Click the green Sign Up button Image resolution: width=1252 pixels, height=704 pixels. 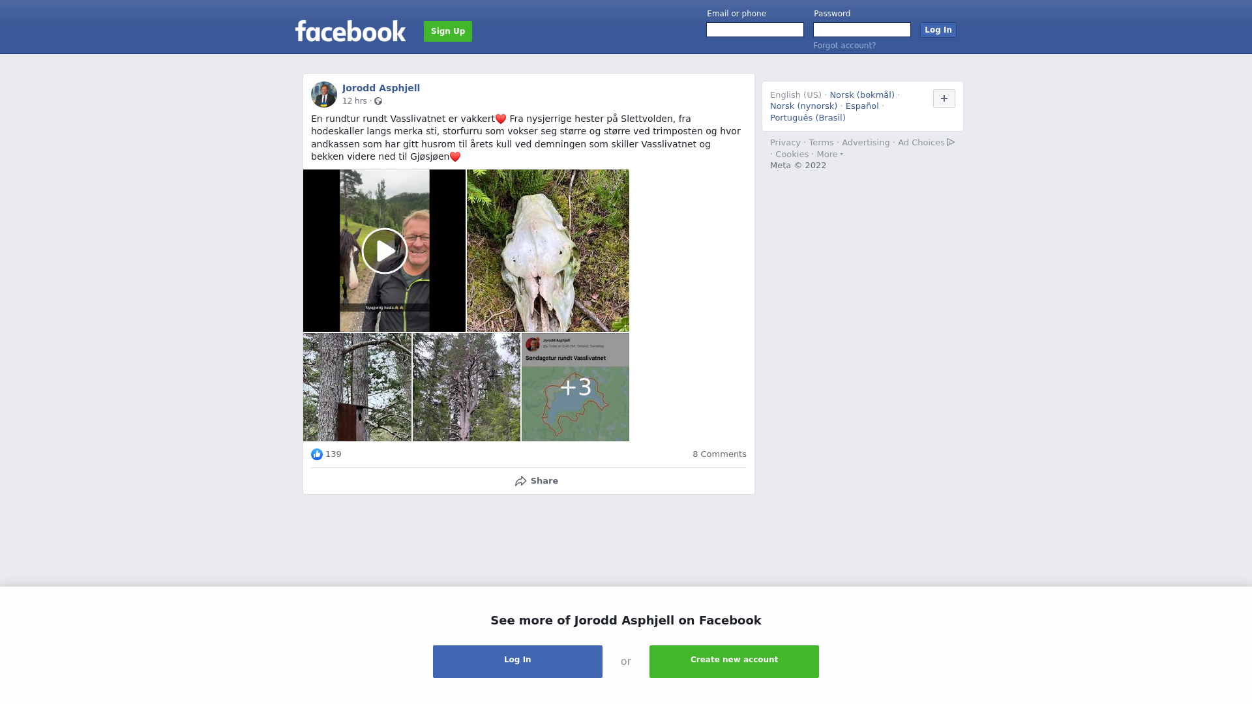pos(448,31)
